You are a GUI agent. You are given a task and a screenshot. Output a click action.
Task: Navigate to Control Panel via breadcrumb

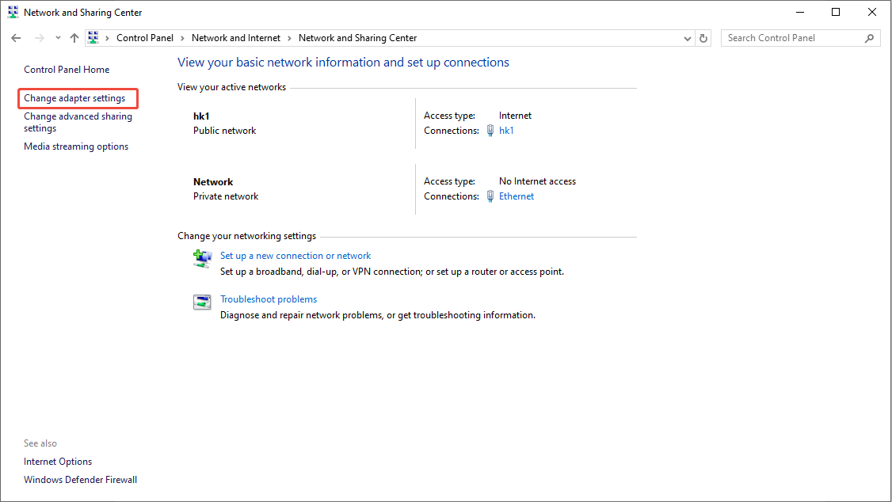coord(144,37)
